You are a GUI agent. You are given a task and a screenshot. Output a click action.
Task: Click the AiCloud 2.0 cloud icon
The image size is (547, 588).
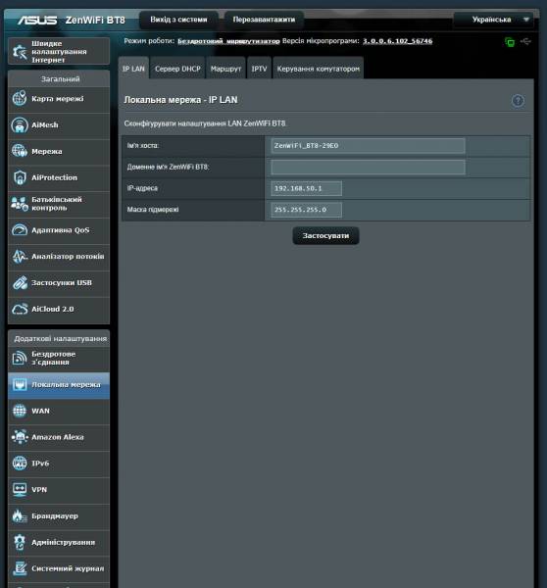20,309
